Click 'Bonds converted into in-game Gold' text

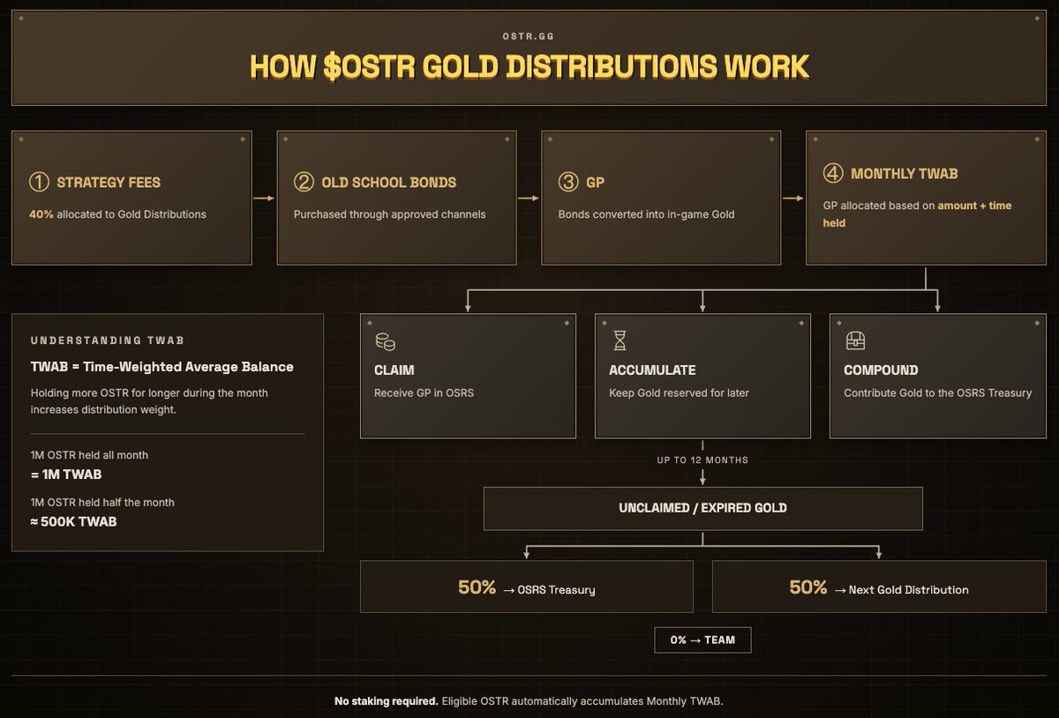click(x=647, y=214)
